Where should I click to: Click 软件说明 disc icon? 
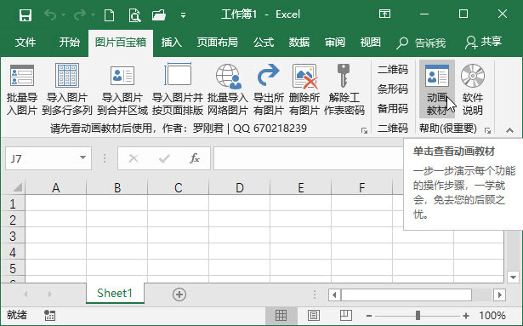tap(473, 76)
